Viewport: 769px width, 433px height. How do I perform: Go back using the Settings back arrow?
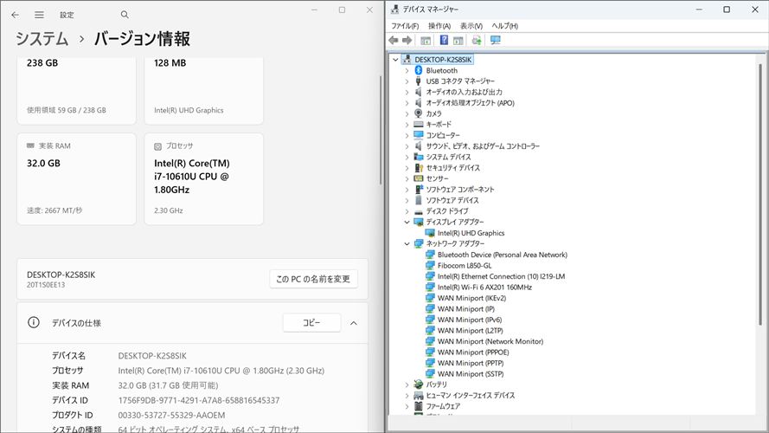coord(15,15)
